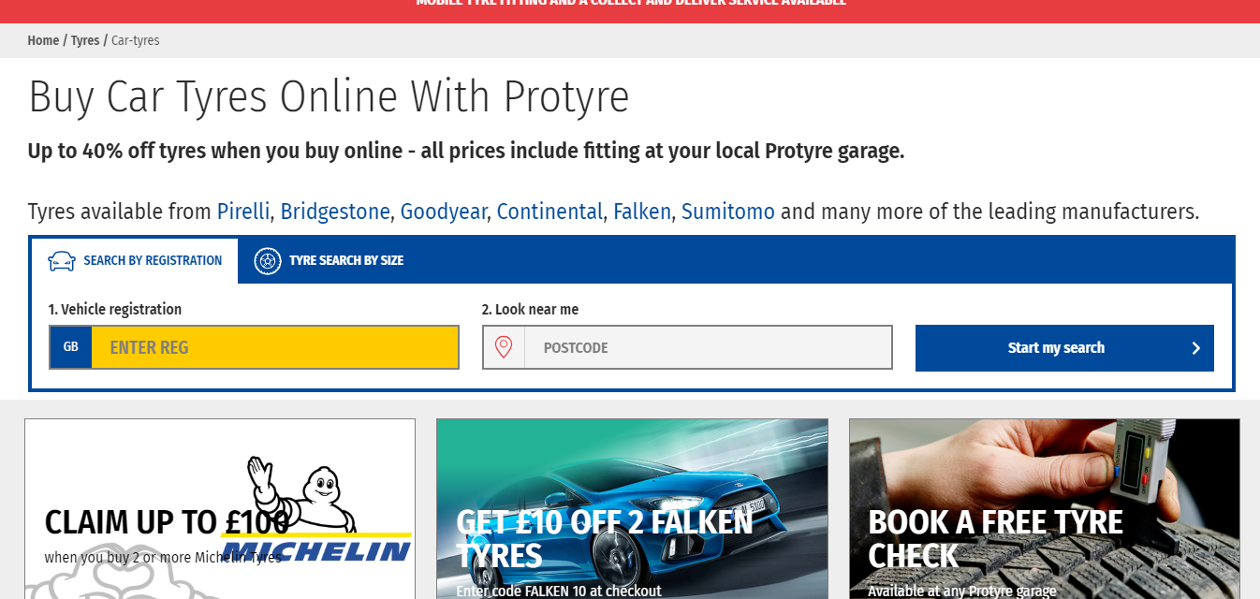The height and width of the screenshot is (599, 1260).
Task: Click the Start my search button
Action: (1064, 348)
